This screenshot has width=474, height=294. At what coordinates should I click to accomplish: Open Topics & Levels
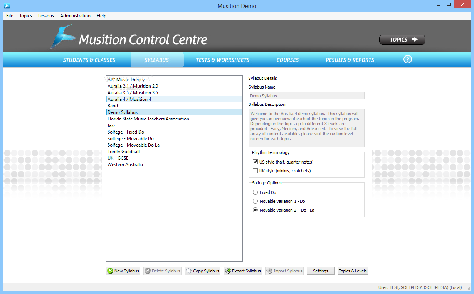pos(353,271)
